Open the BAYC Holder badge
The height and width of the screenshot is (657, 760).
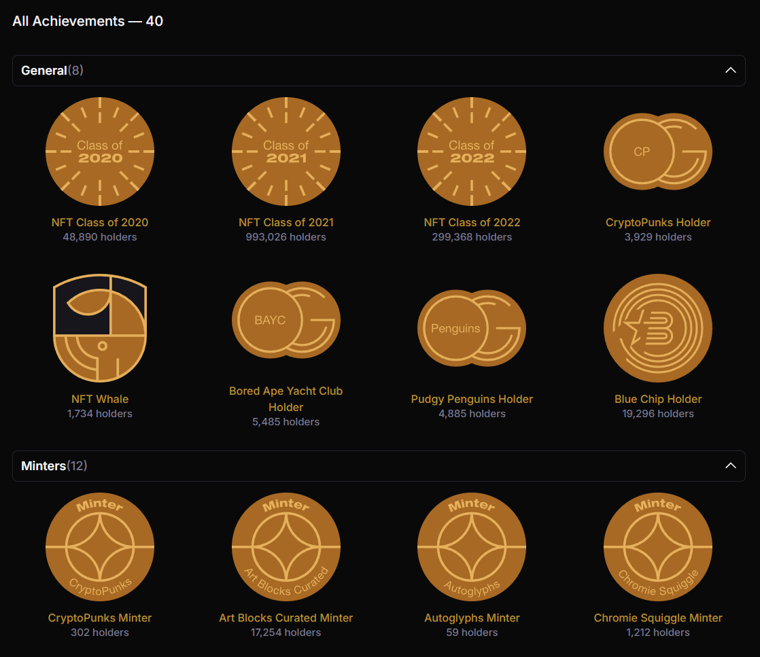286,319
